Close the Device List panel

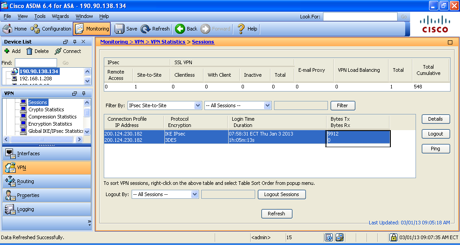[83, 42]
